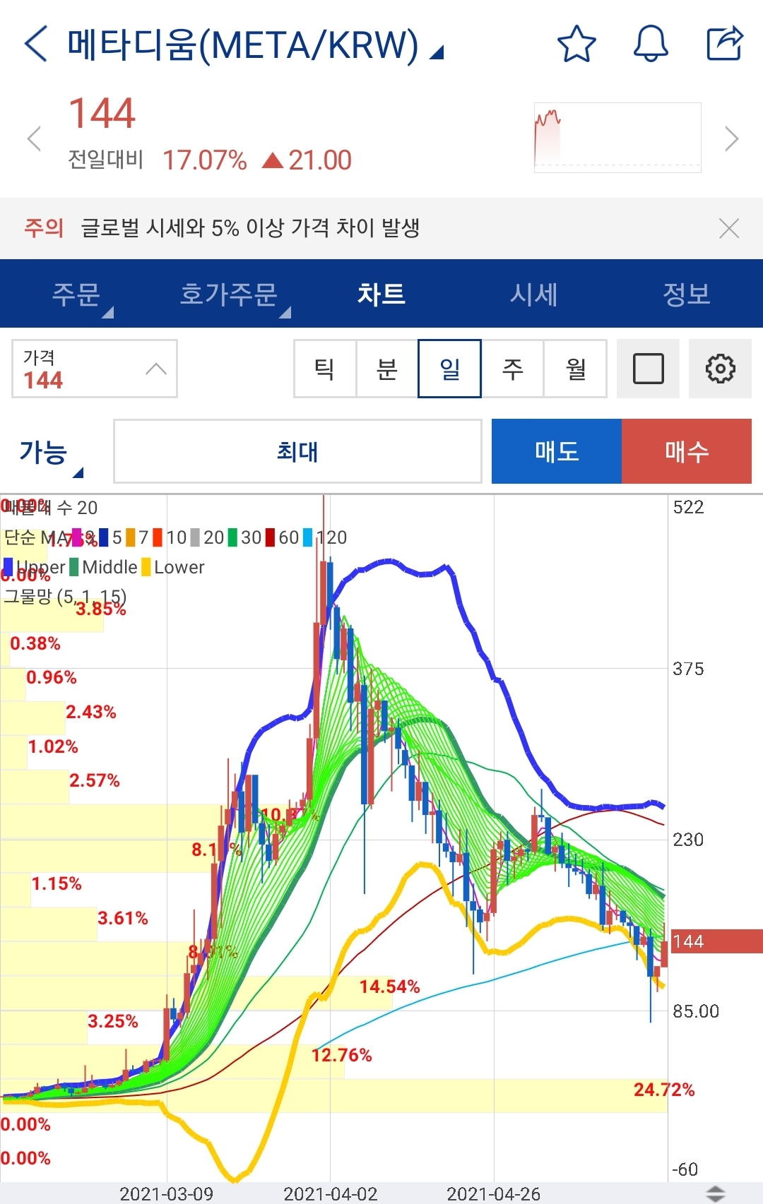The width and height of the screenshot is (763, 1204).
Task: Select 분 chart interval
Action: [387, 369]
